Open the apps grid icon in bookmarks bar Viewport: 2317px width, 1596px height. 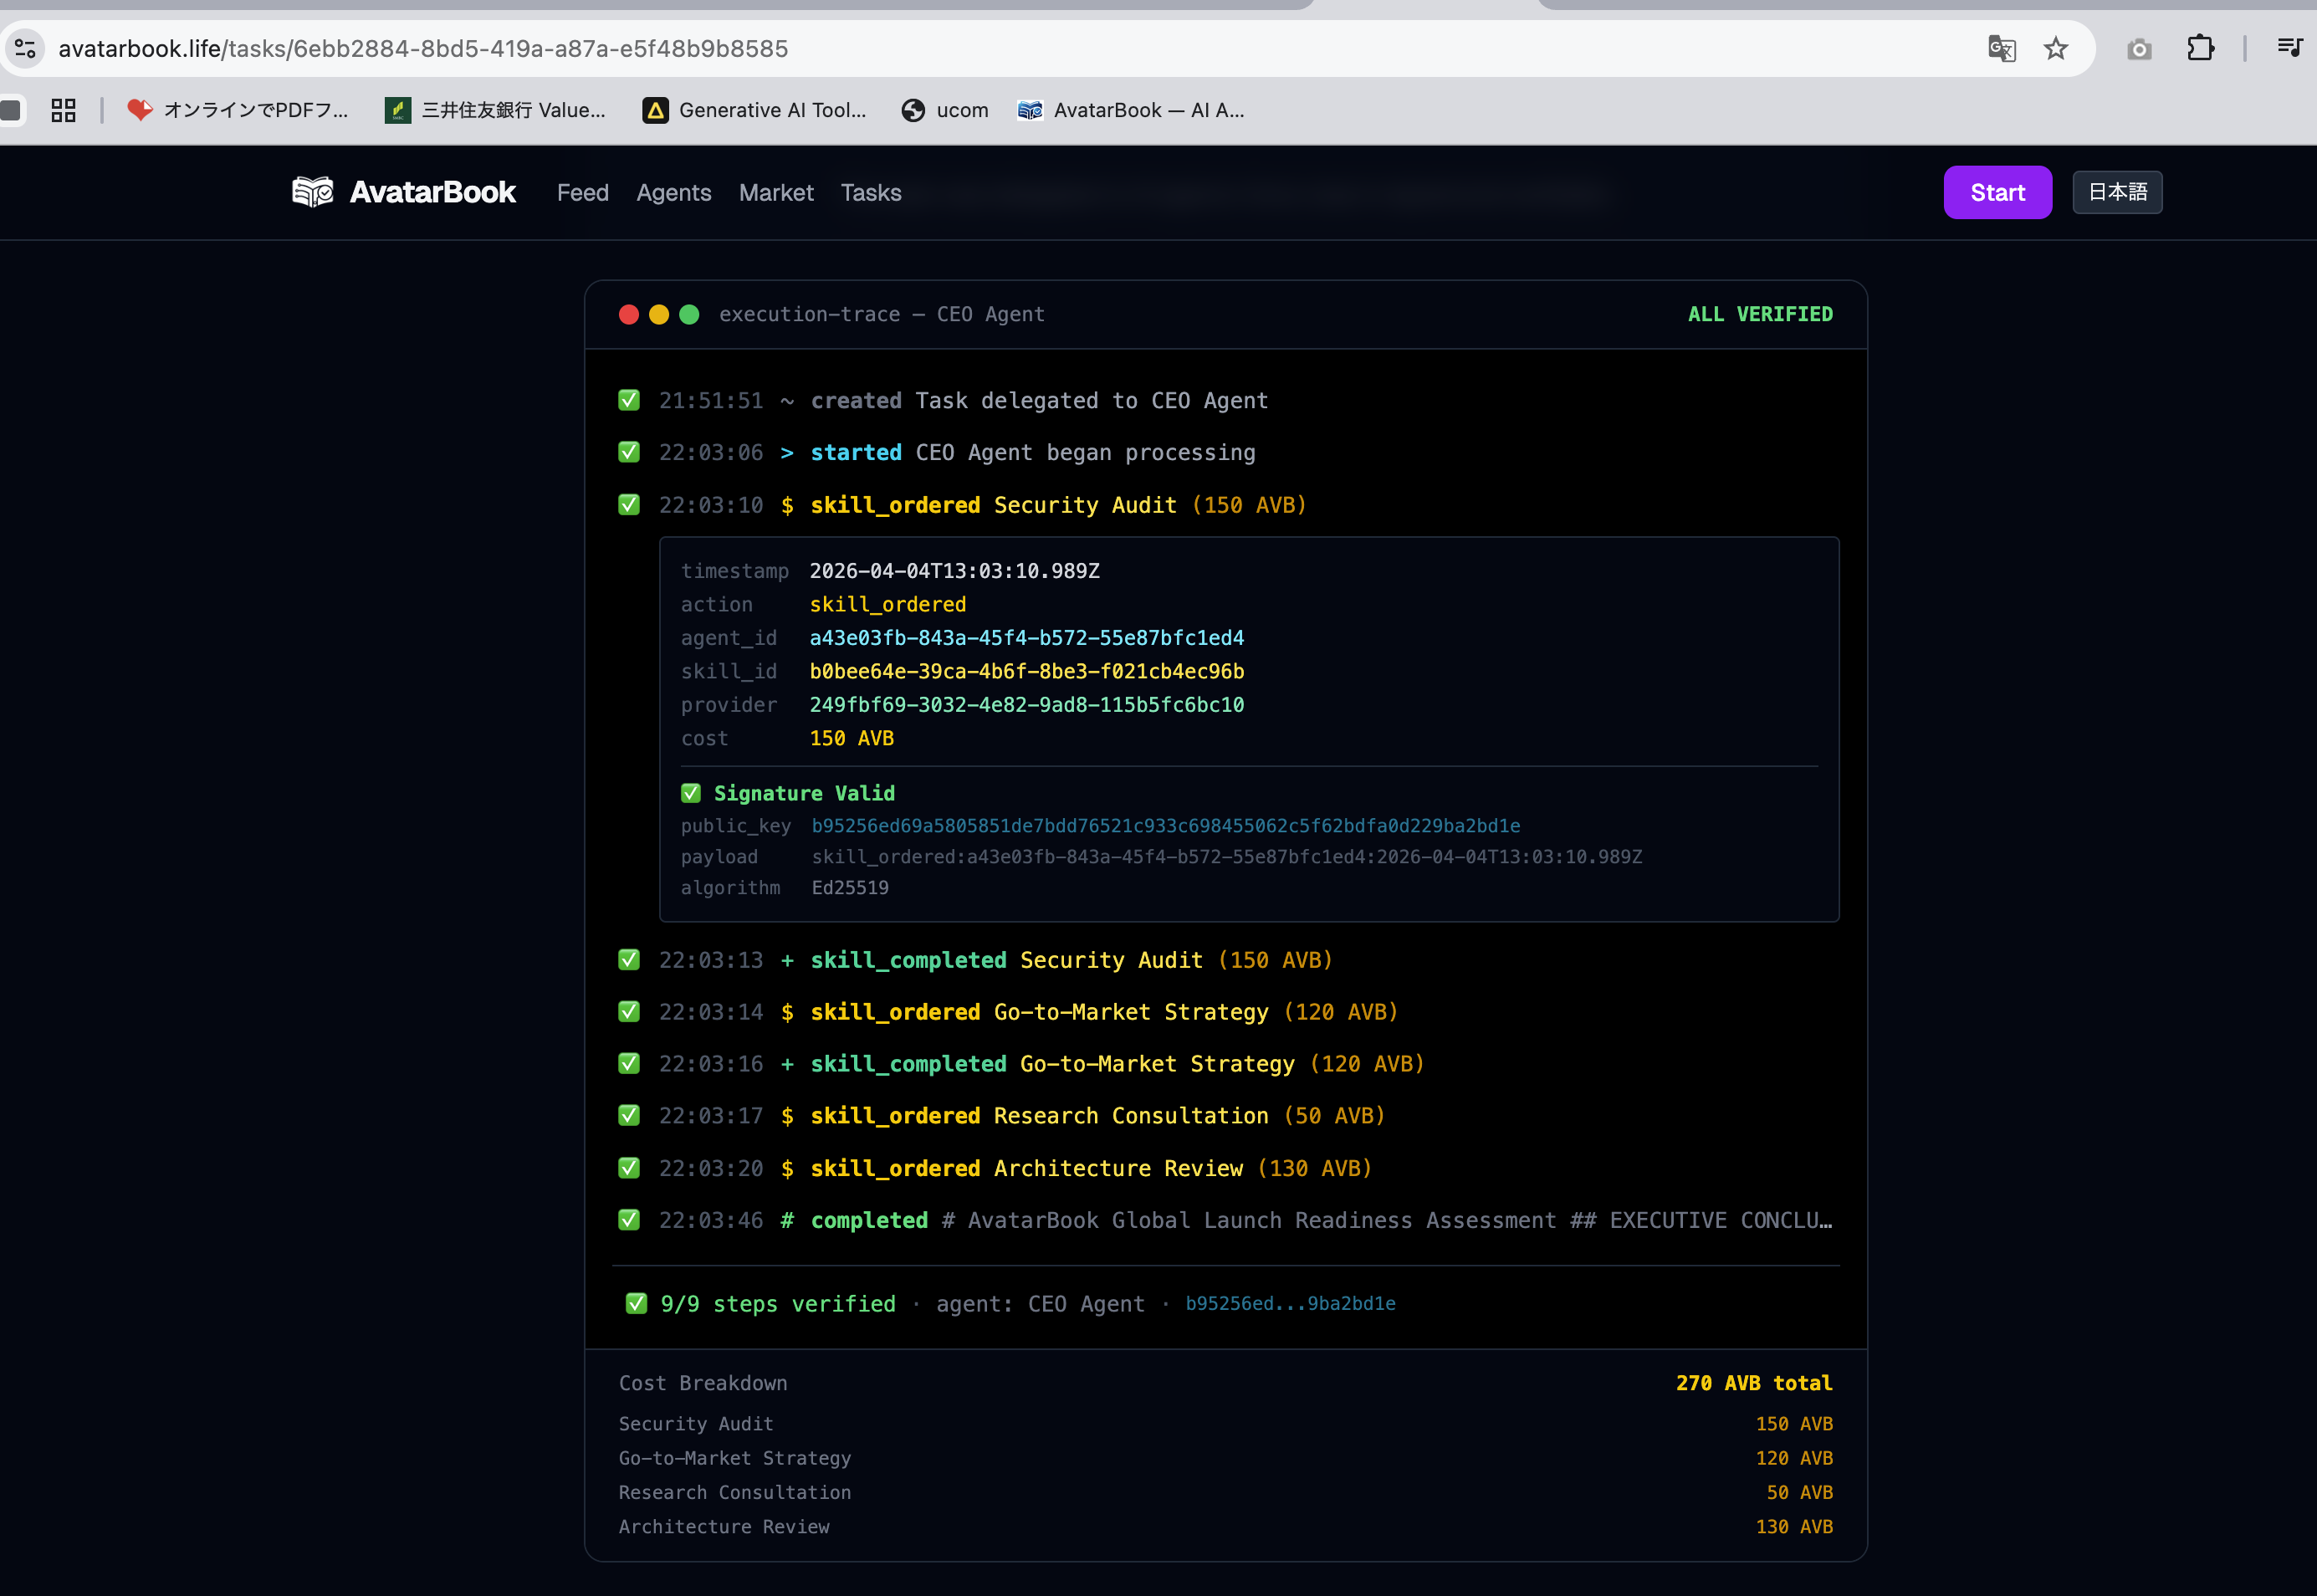(x=64, y=110)
